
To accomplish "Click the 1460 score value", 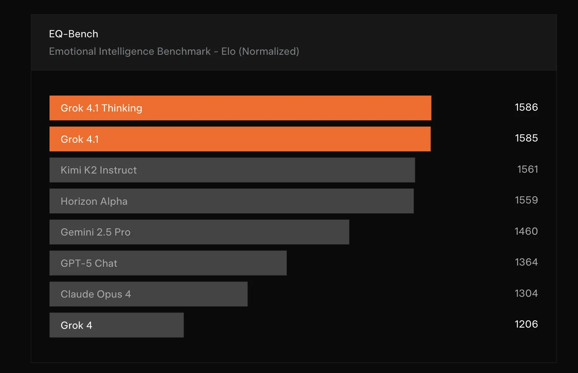I will point(526,231).
